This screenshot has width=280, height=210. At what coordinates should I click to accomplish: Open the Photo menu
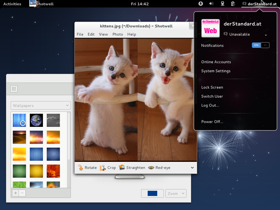pos(118,34)
